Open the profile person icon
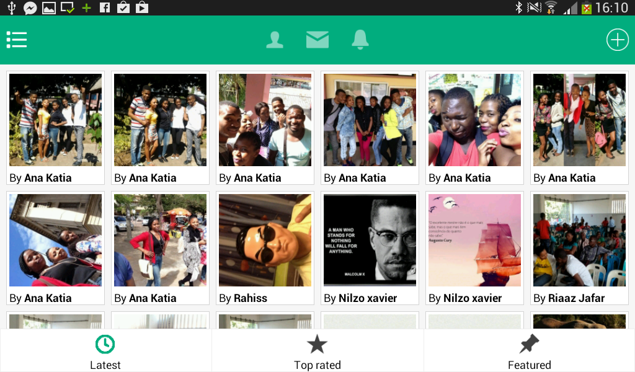 [x=275, y=40]
